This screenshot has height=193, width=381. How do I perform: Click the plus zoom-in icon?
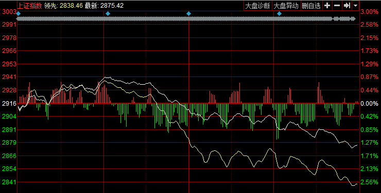327,6
